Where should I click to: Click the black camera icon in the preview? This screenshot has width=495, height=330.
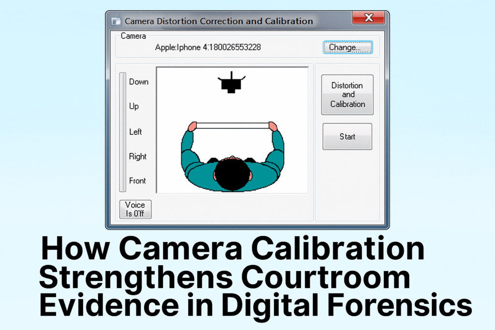[231, 84]
